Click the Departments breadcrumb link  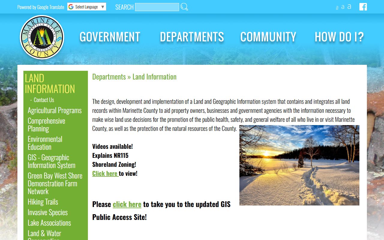(109, 77)
